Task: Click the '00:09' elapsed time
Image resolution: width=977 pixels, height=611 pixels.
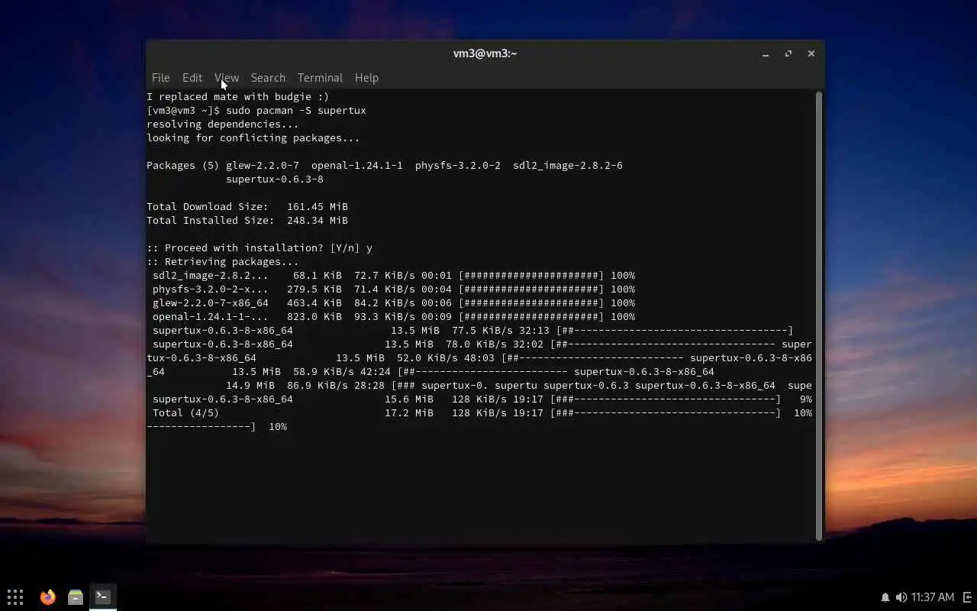Action: tap(437, 317)
